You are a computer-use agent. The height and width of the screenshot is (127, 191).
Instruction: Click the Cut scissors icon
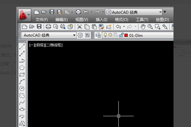point(80,27)
